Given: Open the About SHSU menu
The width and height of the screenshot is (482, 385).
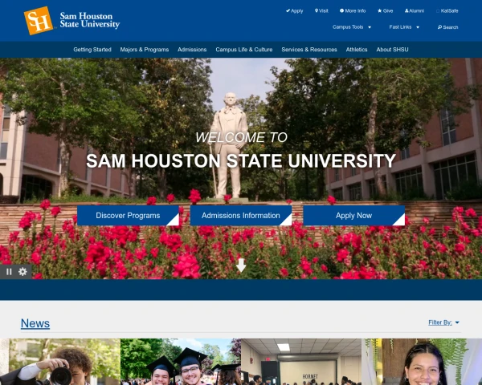Looking at the screenshot, I should coord(393,50).
